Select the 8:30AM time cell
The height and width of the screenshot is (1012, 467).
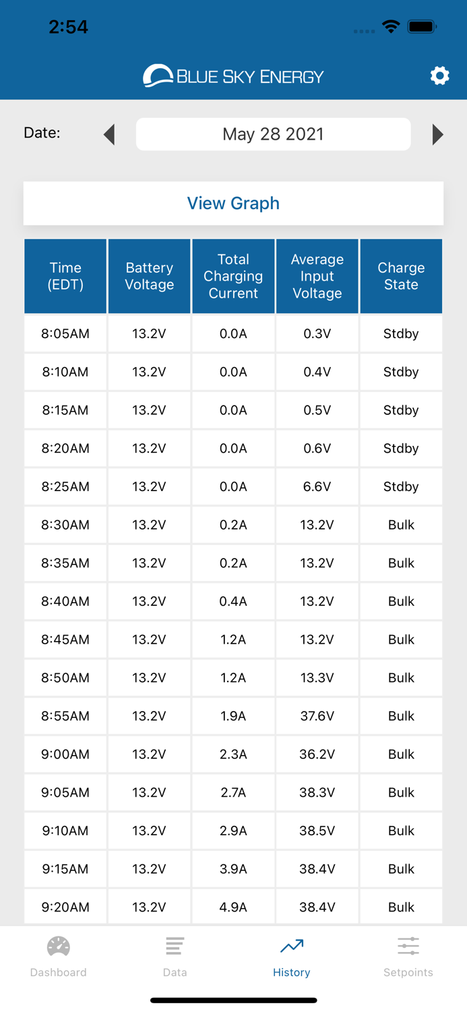point(65,525)
